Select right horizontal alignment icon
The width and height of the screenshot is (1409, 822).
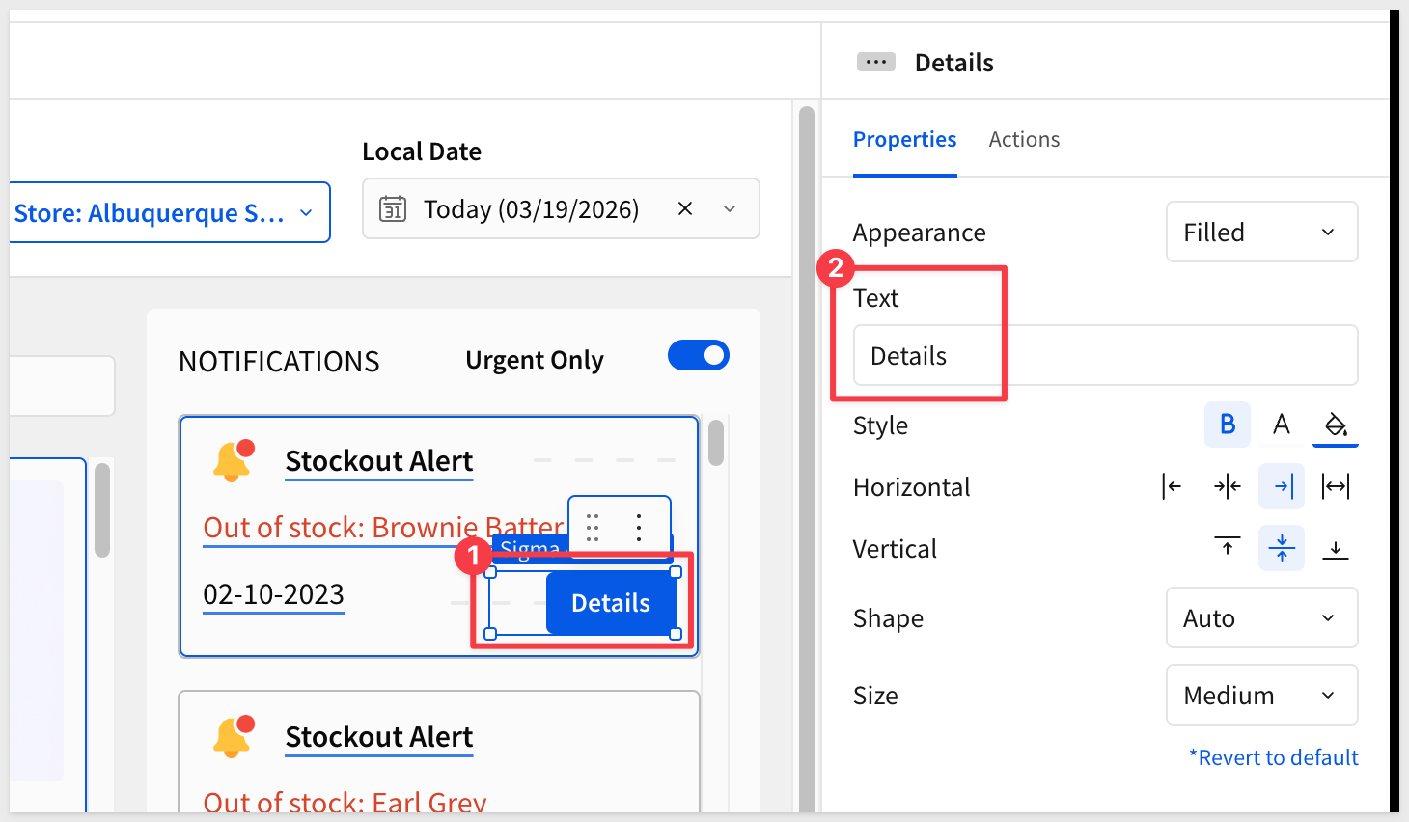pos(1281,486)
